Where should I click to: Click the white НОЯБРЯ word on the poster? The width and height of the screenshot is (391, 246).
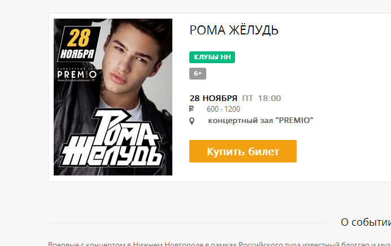click(x=77, y=54)
